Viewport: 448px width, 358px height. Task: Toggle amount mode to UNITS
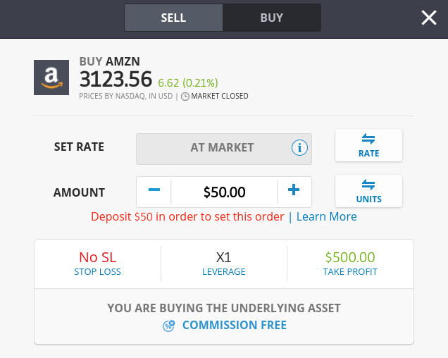click(368, 191)
